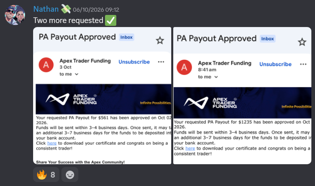Click Inbox label on left email

[x=126, y=37]
